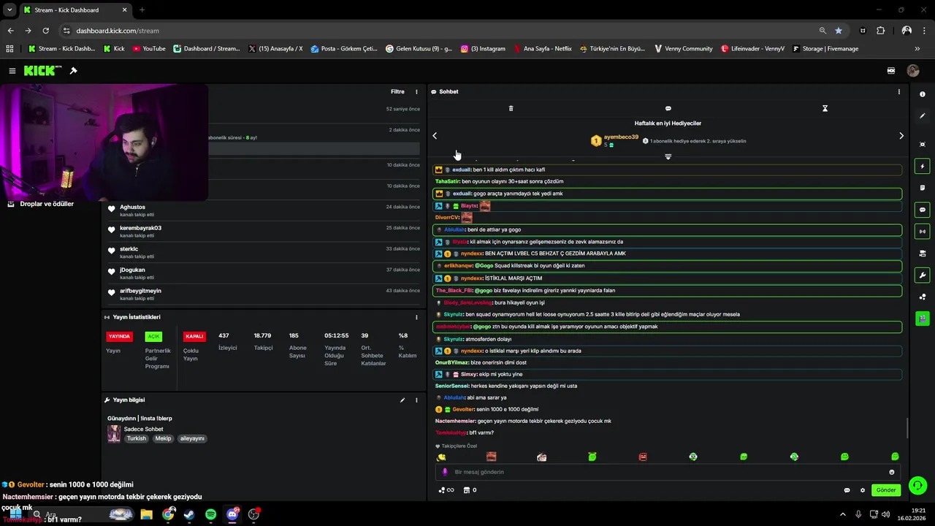Focus the Bir mesaj gönderin input field

point(668,472)
